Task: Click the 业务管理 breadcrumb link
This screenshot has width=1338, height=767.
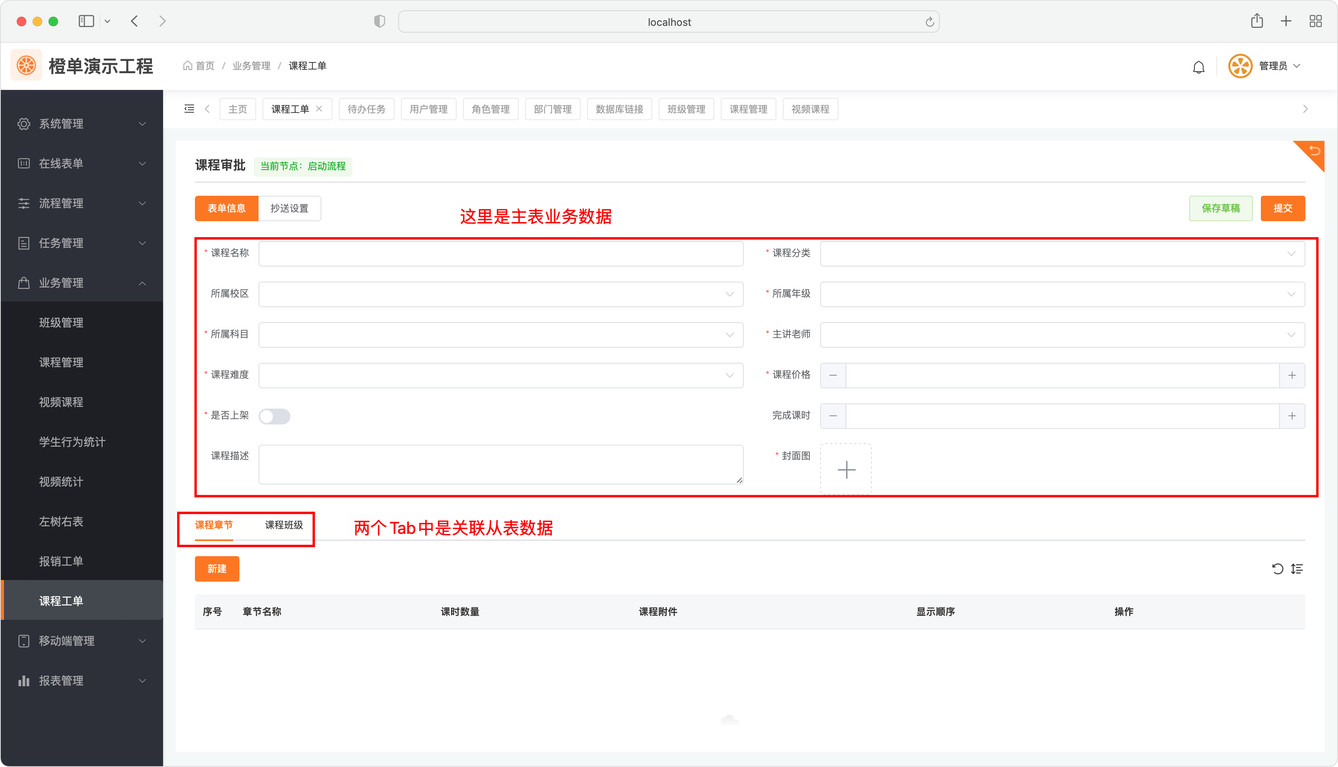Action: 252,66
